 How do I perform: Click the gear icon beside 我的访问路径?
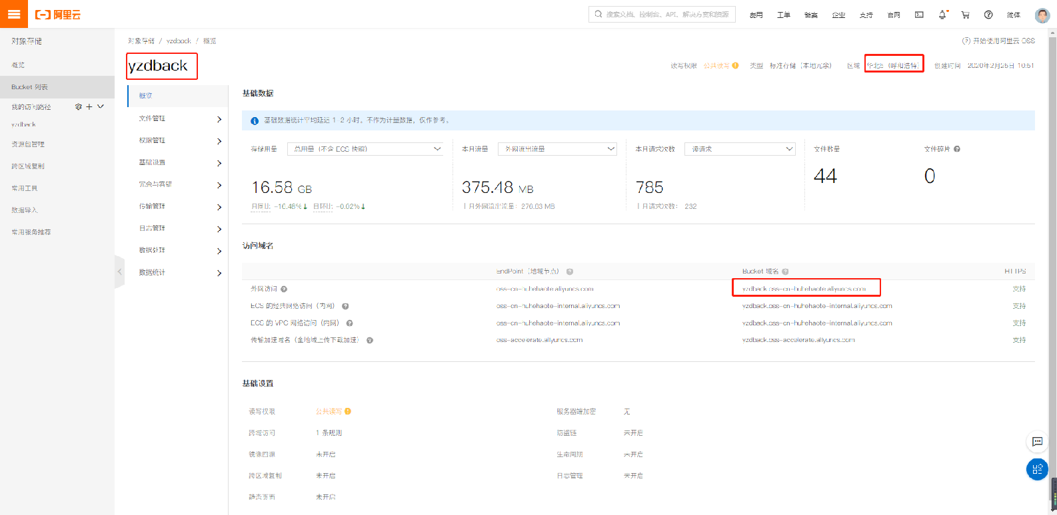tap(79, 106)
